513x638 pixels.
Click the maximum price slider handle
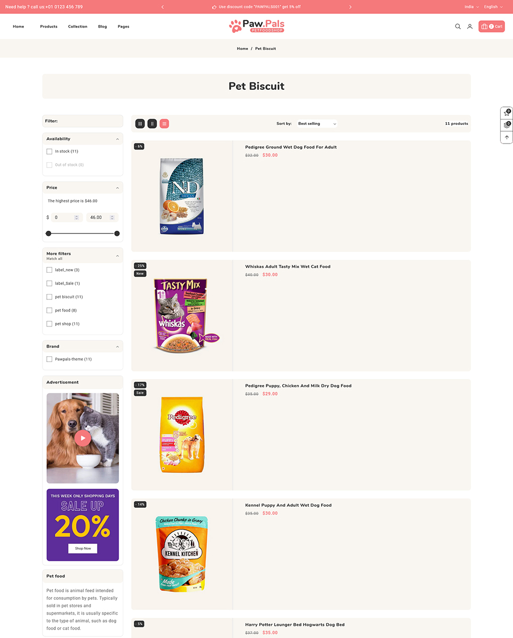pos(117,233)
